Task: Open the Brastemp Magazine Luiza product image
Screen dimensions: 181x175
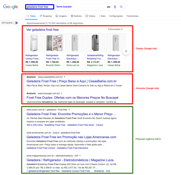Action: [x=95, y=43]
